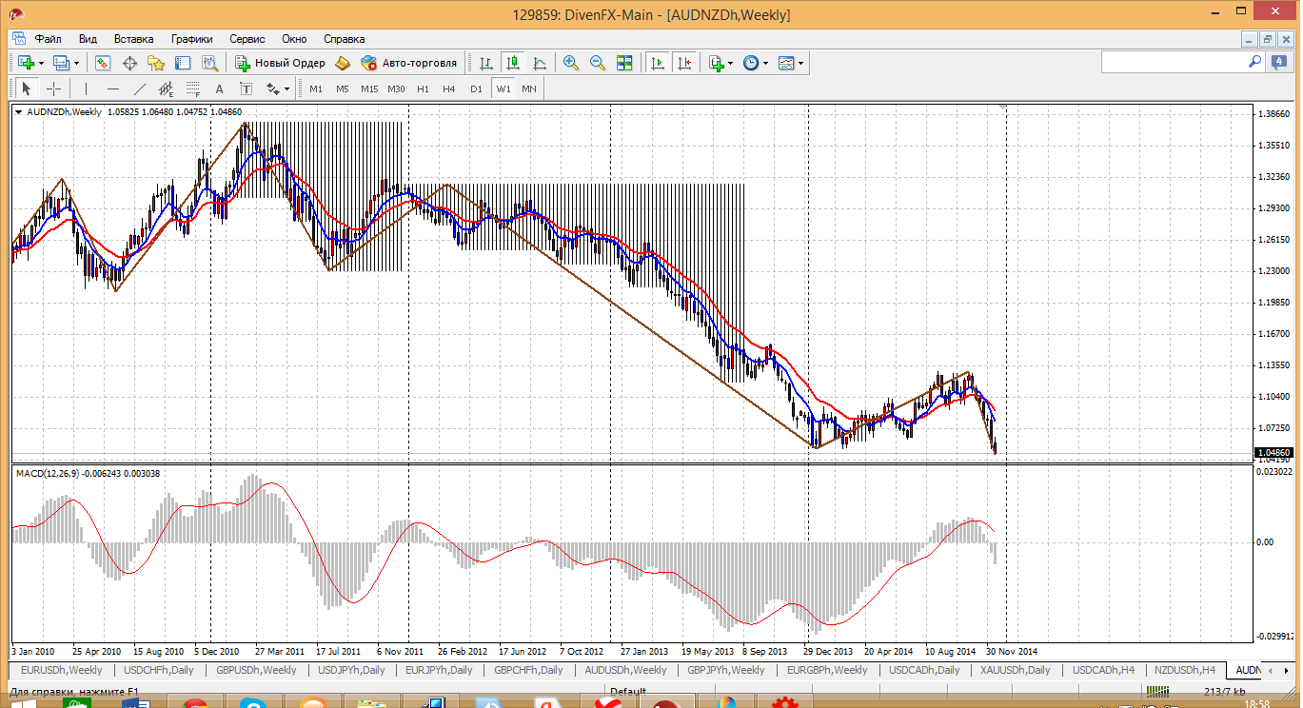Open the Графики menu
The height and width of the screenshot is (708, 1303).
[192, 39]
